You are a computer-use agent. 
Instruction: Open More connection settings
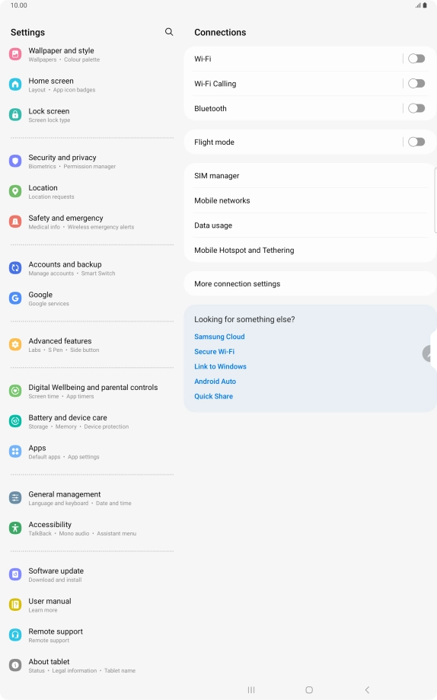310,283
